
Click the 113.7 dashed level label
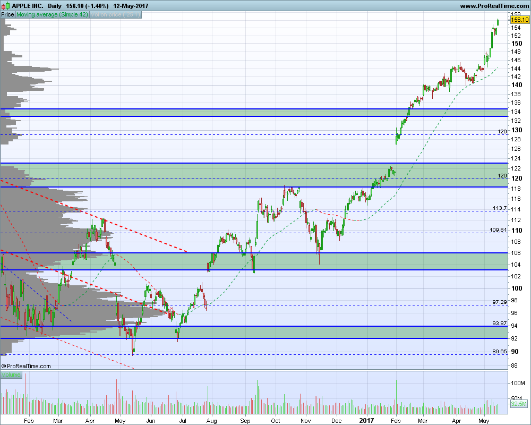[500, 208]
